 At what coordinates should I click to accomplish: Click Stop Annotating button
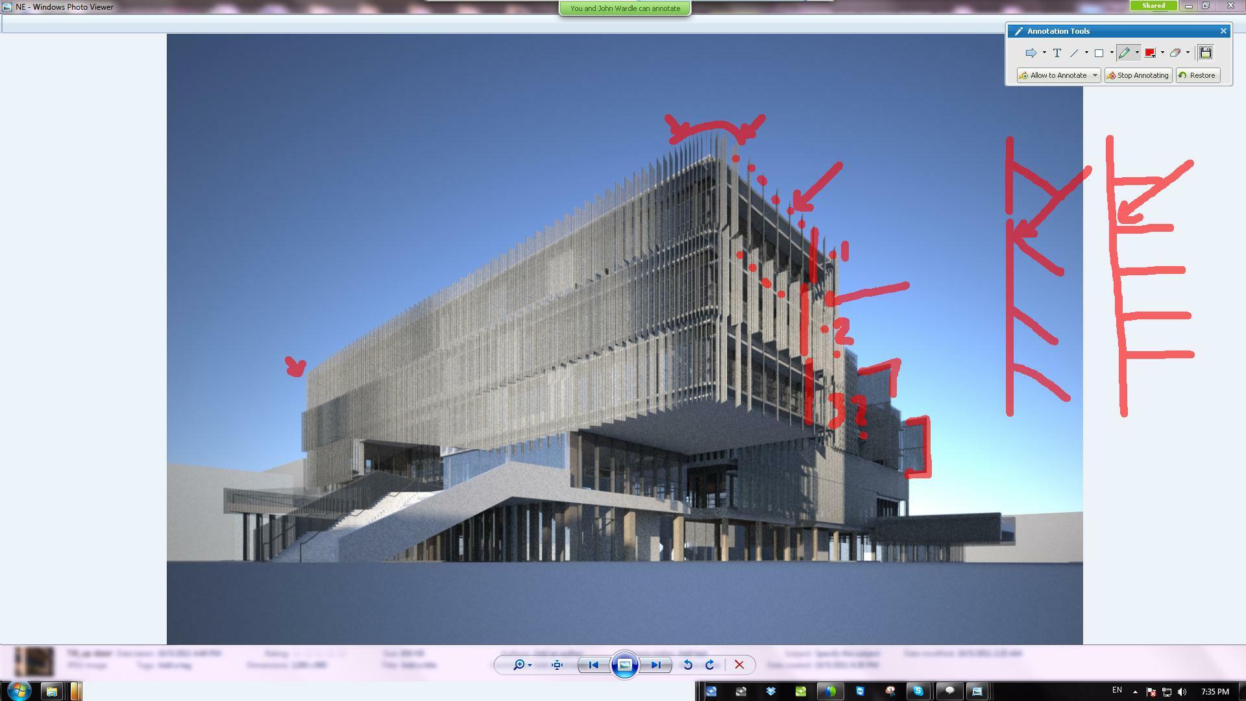[1138, 75]
